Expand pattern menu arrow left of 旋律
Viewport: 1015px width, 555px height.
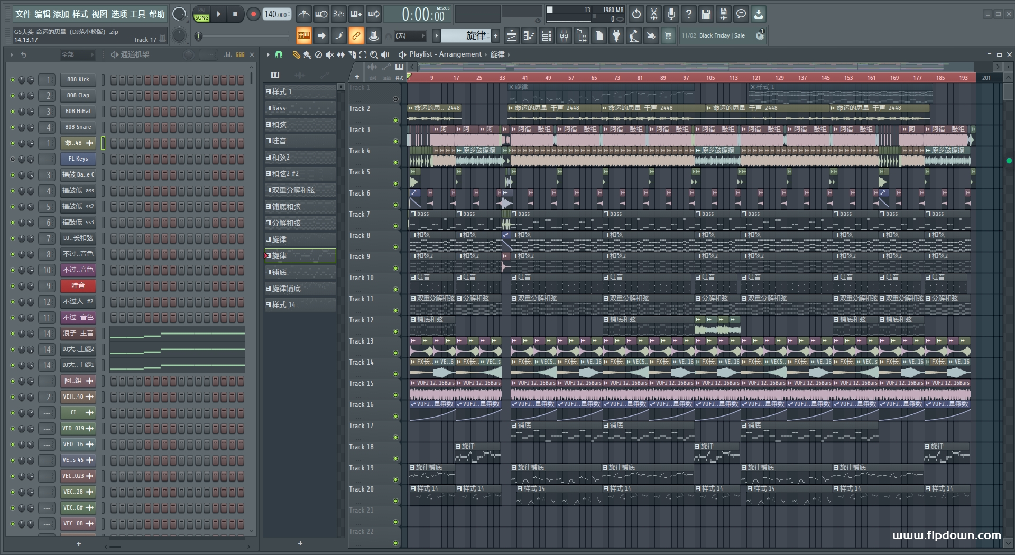tap(436, 36)
